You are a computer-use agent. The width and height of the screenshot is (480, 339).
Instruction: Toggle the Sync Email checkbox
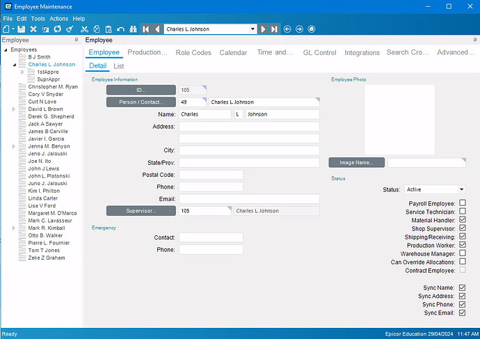[462, 313]
